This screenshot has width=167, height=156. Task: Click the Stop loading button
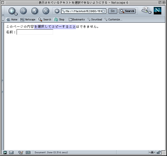[46, 11]
